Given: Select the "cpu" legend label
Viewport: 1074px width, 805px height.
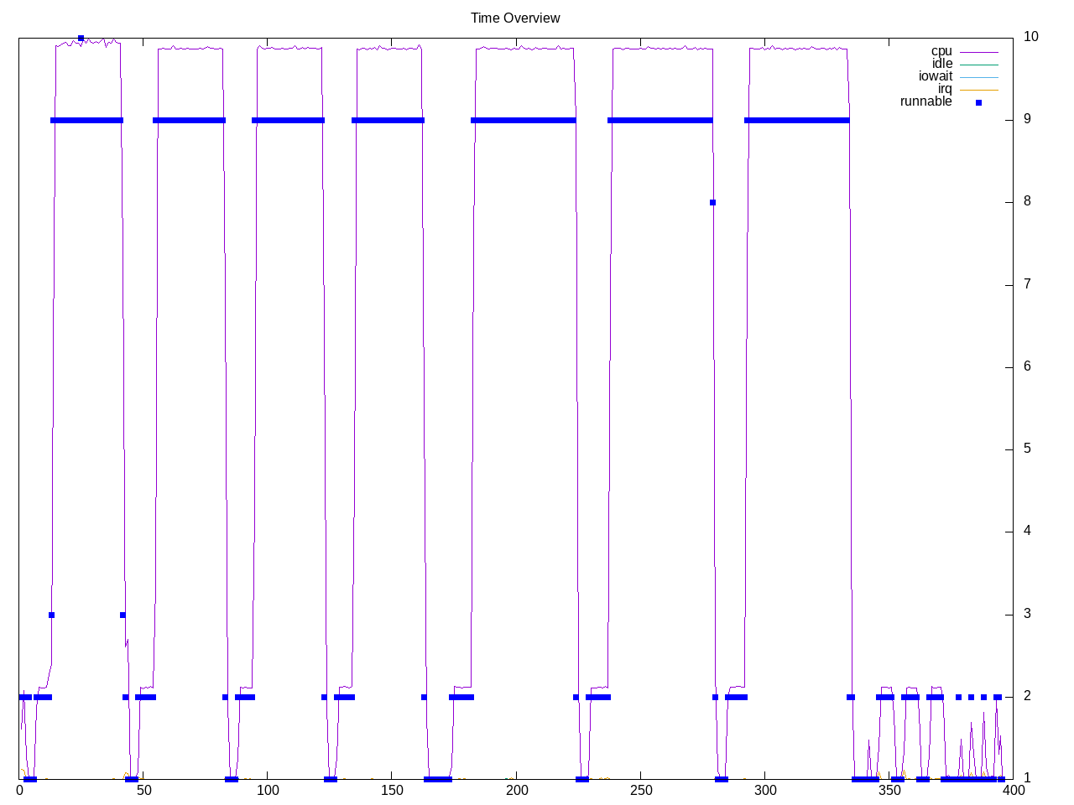Looking at the screenshot, I should [x=941, y=51].
